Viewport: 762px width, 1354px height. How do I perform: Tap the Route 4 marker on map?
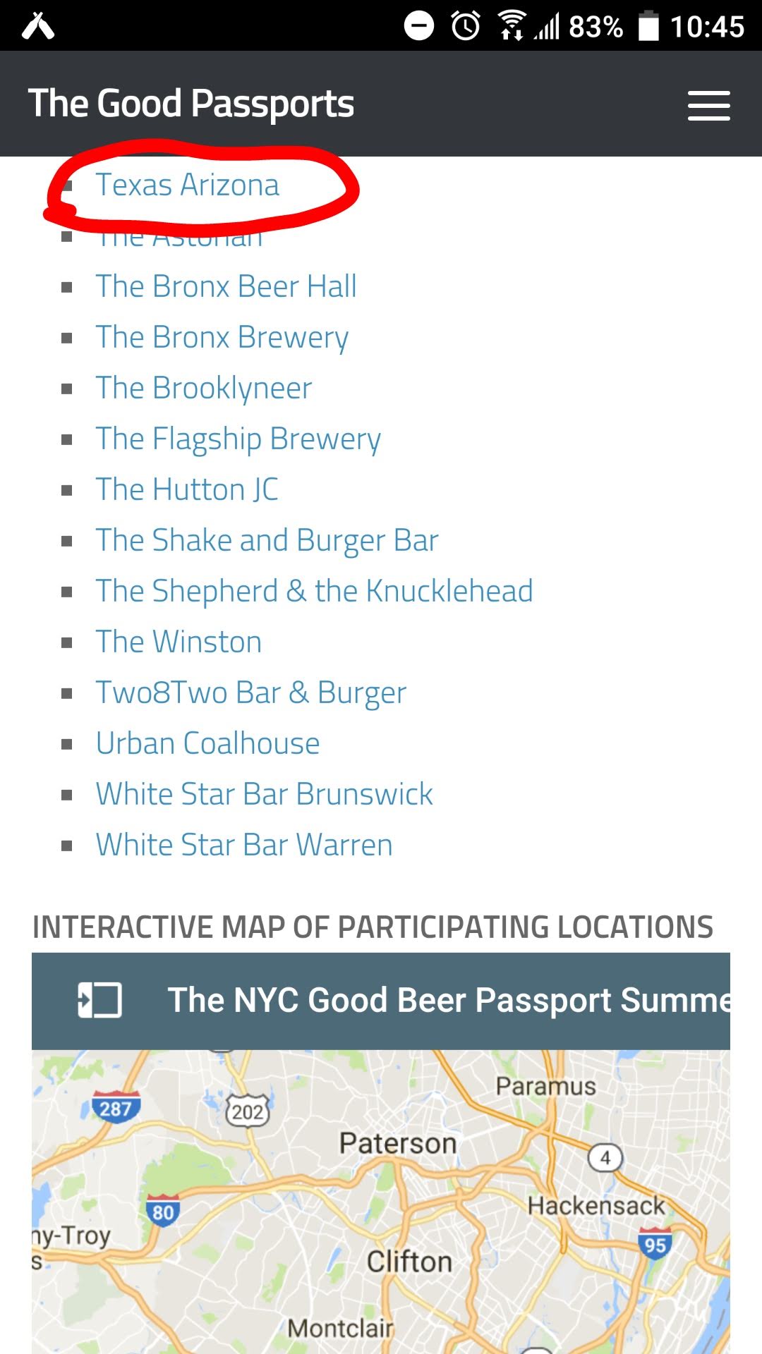[x=605, y=1158]
